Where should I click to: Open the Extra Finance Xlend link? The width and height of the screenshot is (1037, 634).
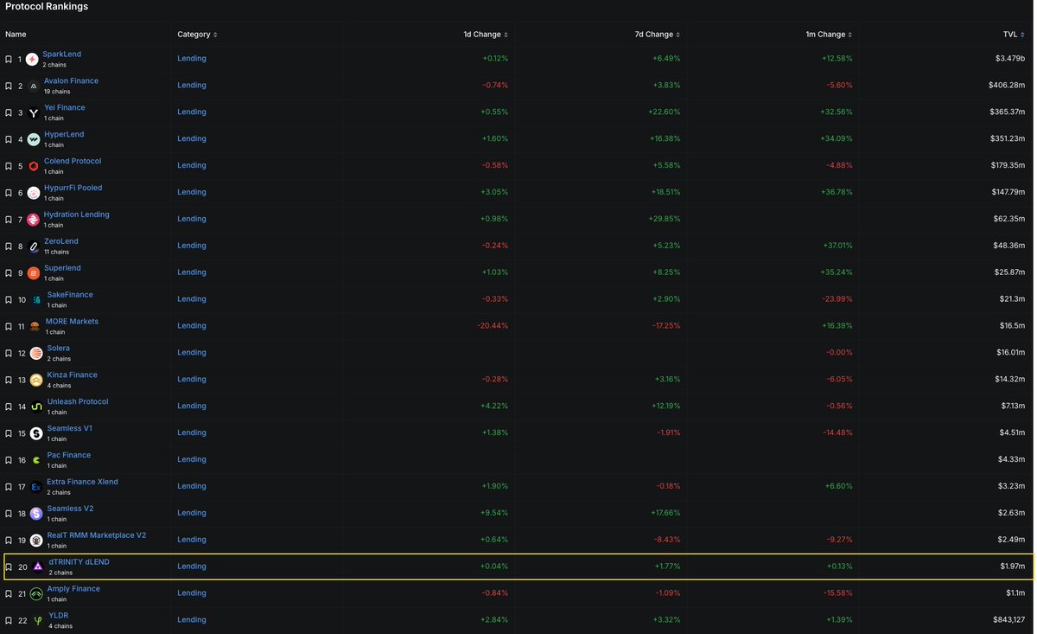(82, 482)
